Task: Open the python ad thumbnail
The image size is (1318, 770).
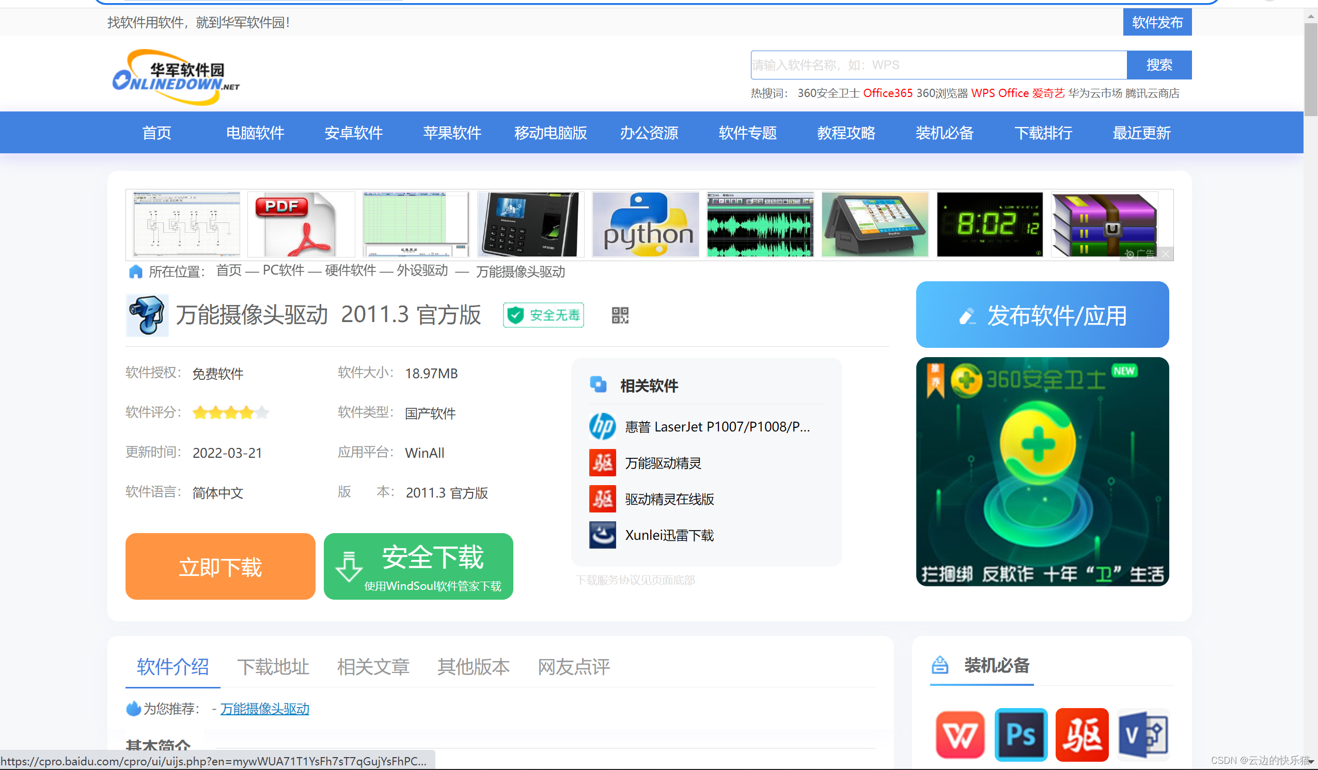Action: coord(646,224)
